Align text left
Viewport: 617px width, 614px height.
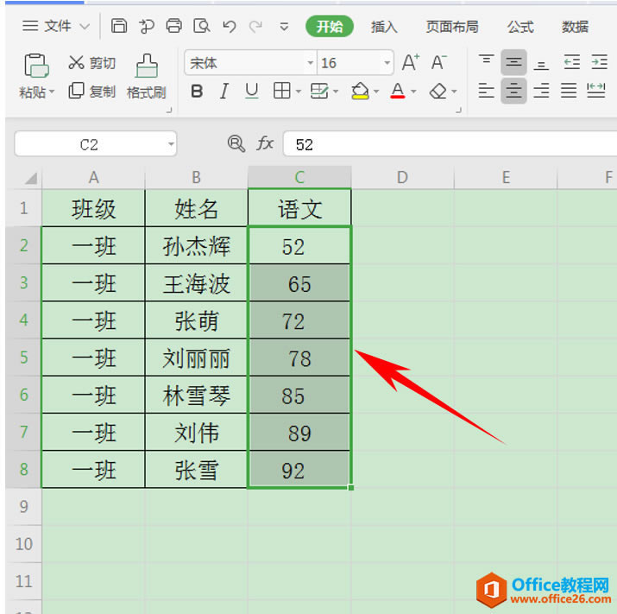[x=487, y=91]
